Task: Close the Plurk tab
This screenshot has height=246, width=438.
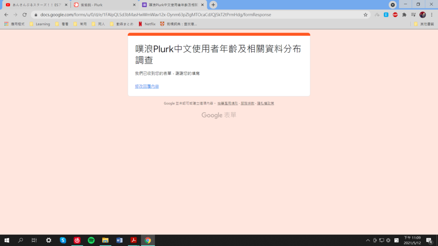Action: (134, 5)
